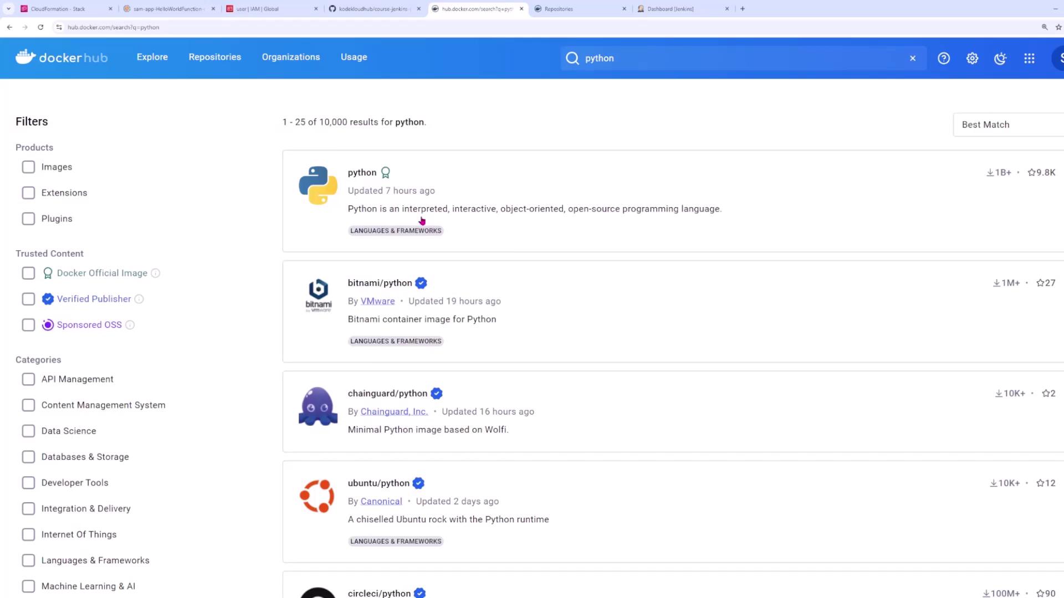Image resolution: width=1064 pixels, height=598 pixels.
Task: Toggle dark mode theme icon
Action: pyautogui.click(x=1000, y=58)
